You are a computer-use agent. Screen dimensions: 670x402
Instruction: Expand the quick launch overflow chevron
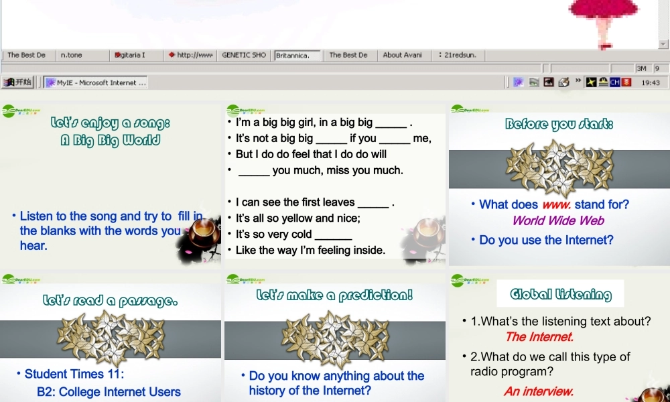(x=578, y=81)
